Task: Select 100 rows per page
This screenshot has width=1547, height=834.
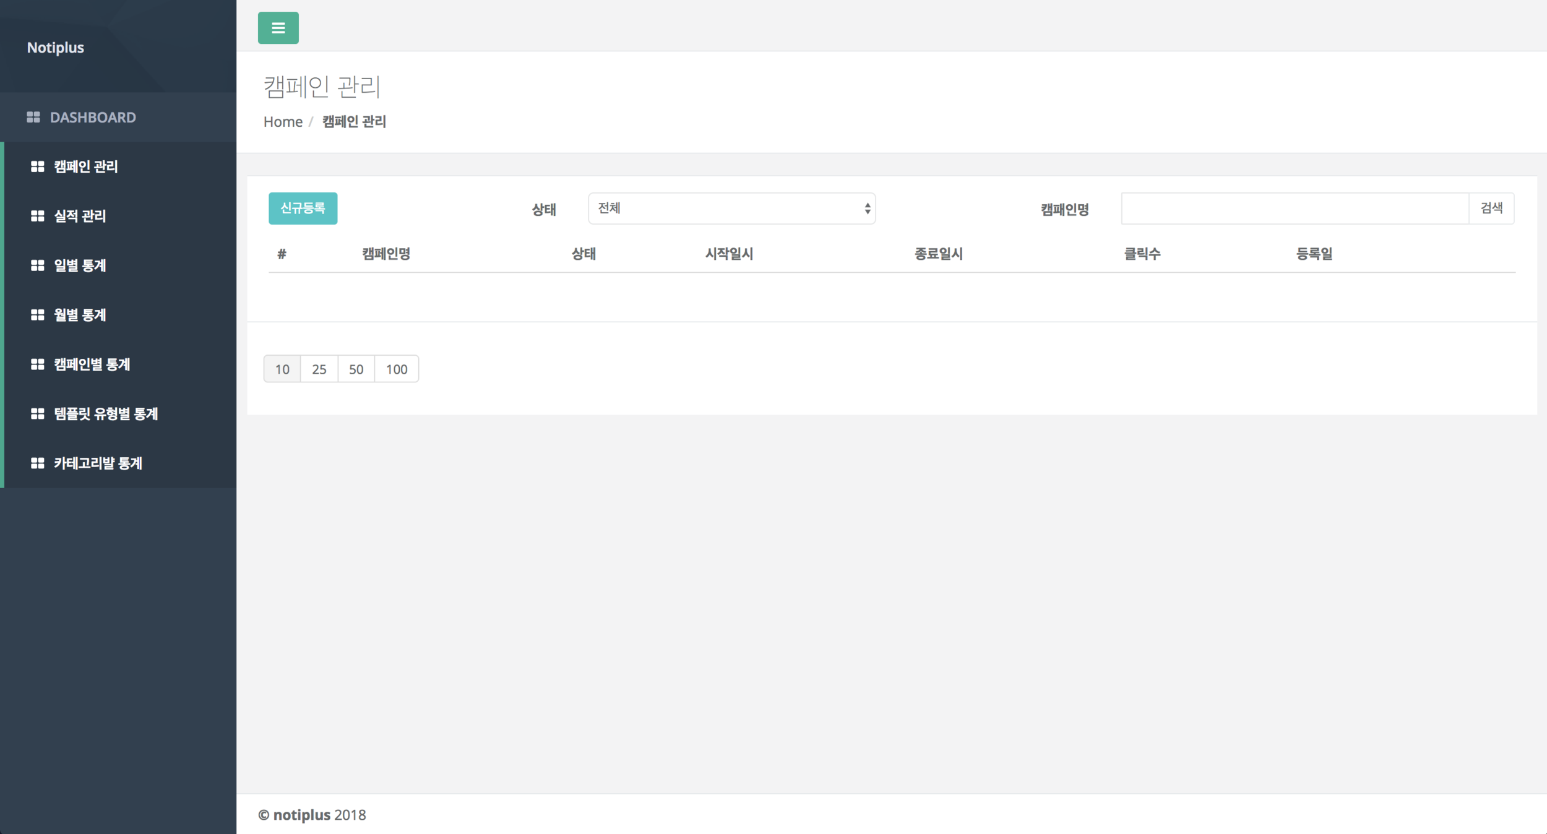Action: 397,369
